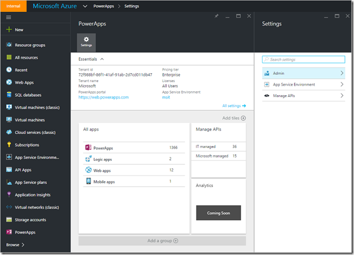Click the Microsoft Azure logo text
Viewport: 354px width, 255px height.
point(55,6)
